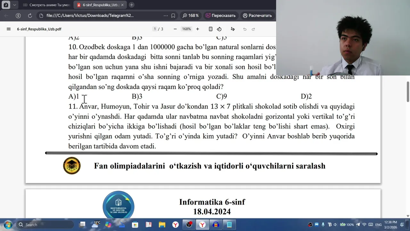Image resolution: width=410 pixels, height=231 pixels.
Task: Click the taskbar Search box
Action: point(45,225)
